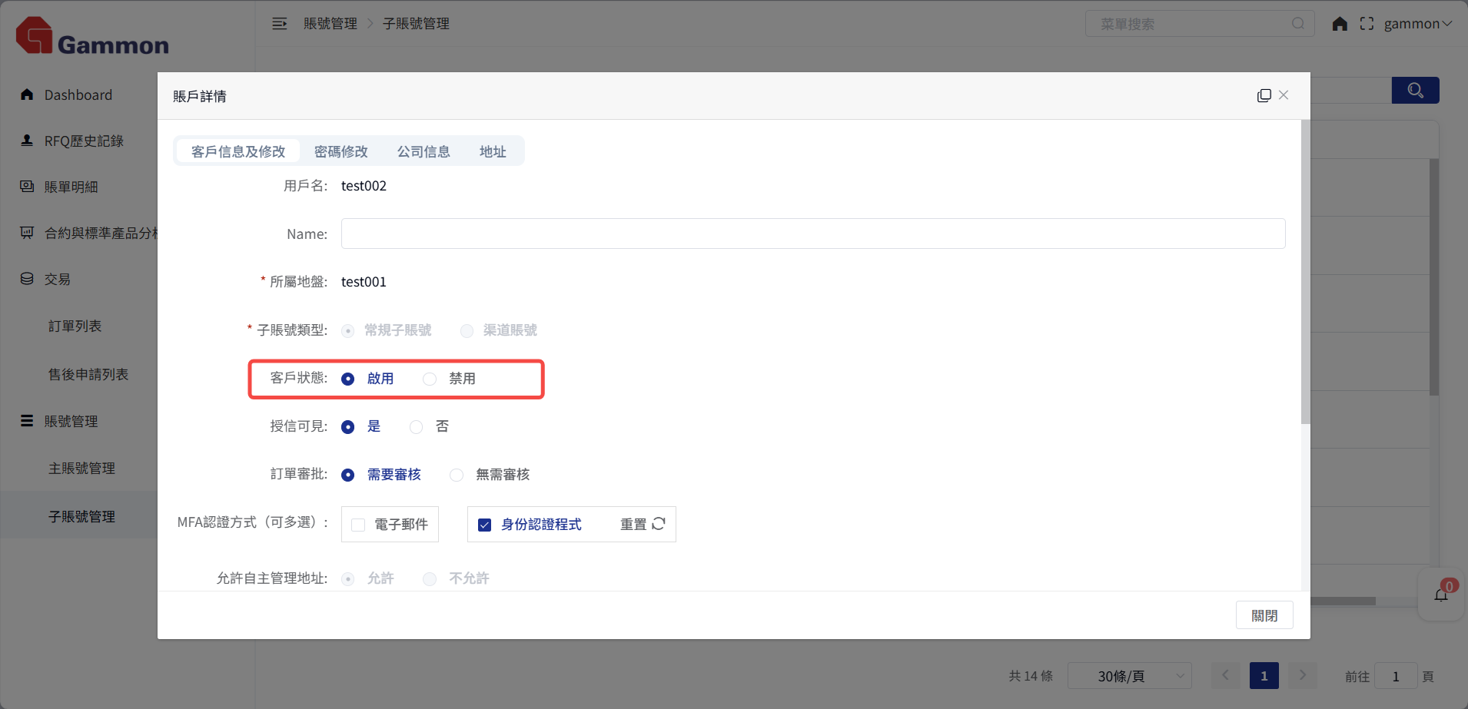The image size is (1468, 709).
Task: Maximize the 賬戶詳情 dialog
Action: 1264,95
